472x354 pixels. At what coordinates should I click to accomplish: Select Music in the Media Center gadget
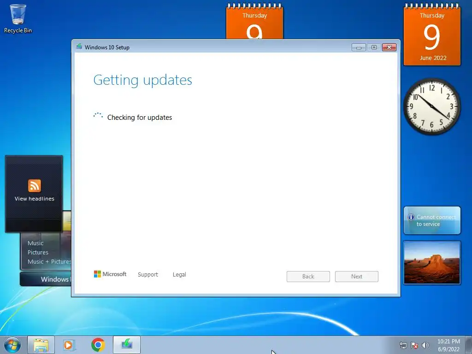click(x=35, y=243)
